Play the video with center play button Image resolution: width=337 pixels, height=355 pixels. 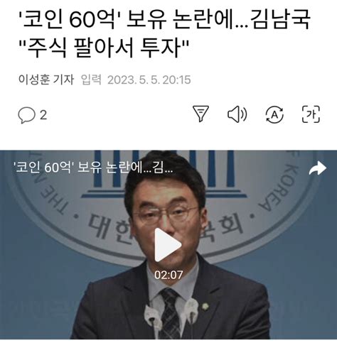click(168, 245)
